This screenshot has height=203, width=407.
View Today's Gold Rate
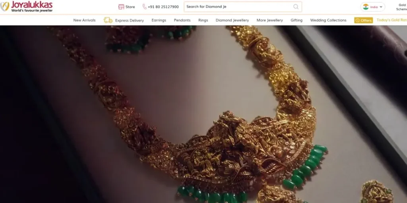pyautogui.click(x=391, y=20)
